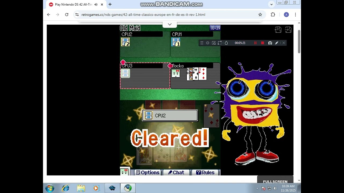Screen dimensions: 344x193
Task: Select the Play Nintendo DS 42 All-Time tab
Action: (76, 5)
